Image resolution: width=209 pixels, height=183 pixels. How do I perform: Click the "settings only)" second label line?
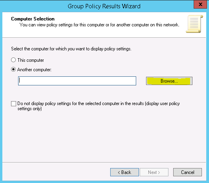30,109
